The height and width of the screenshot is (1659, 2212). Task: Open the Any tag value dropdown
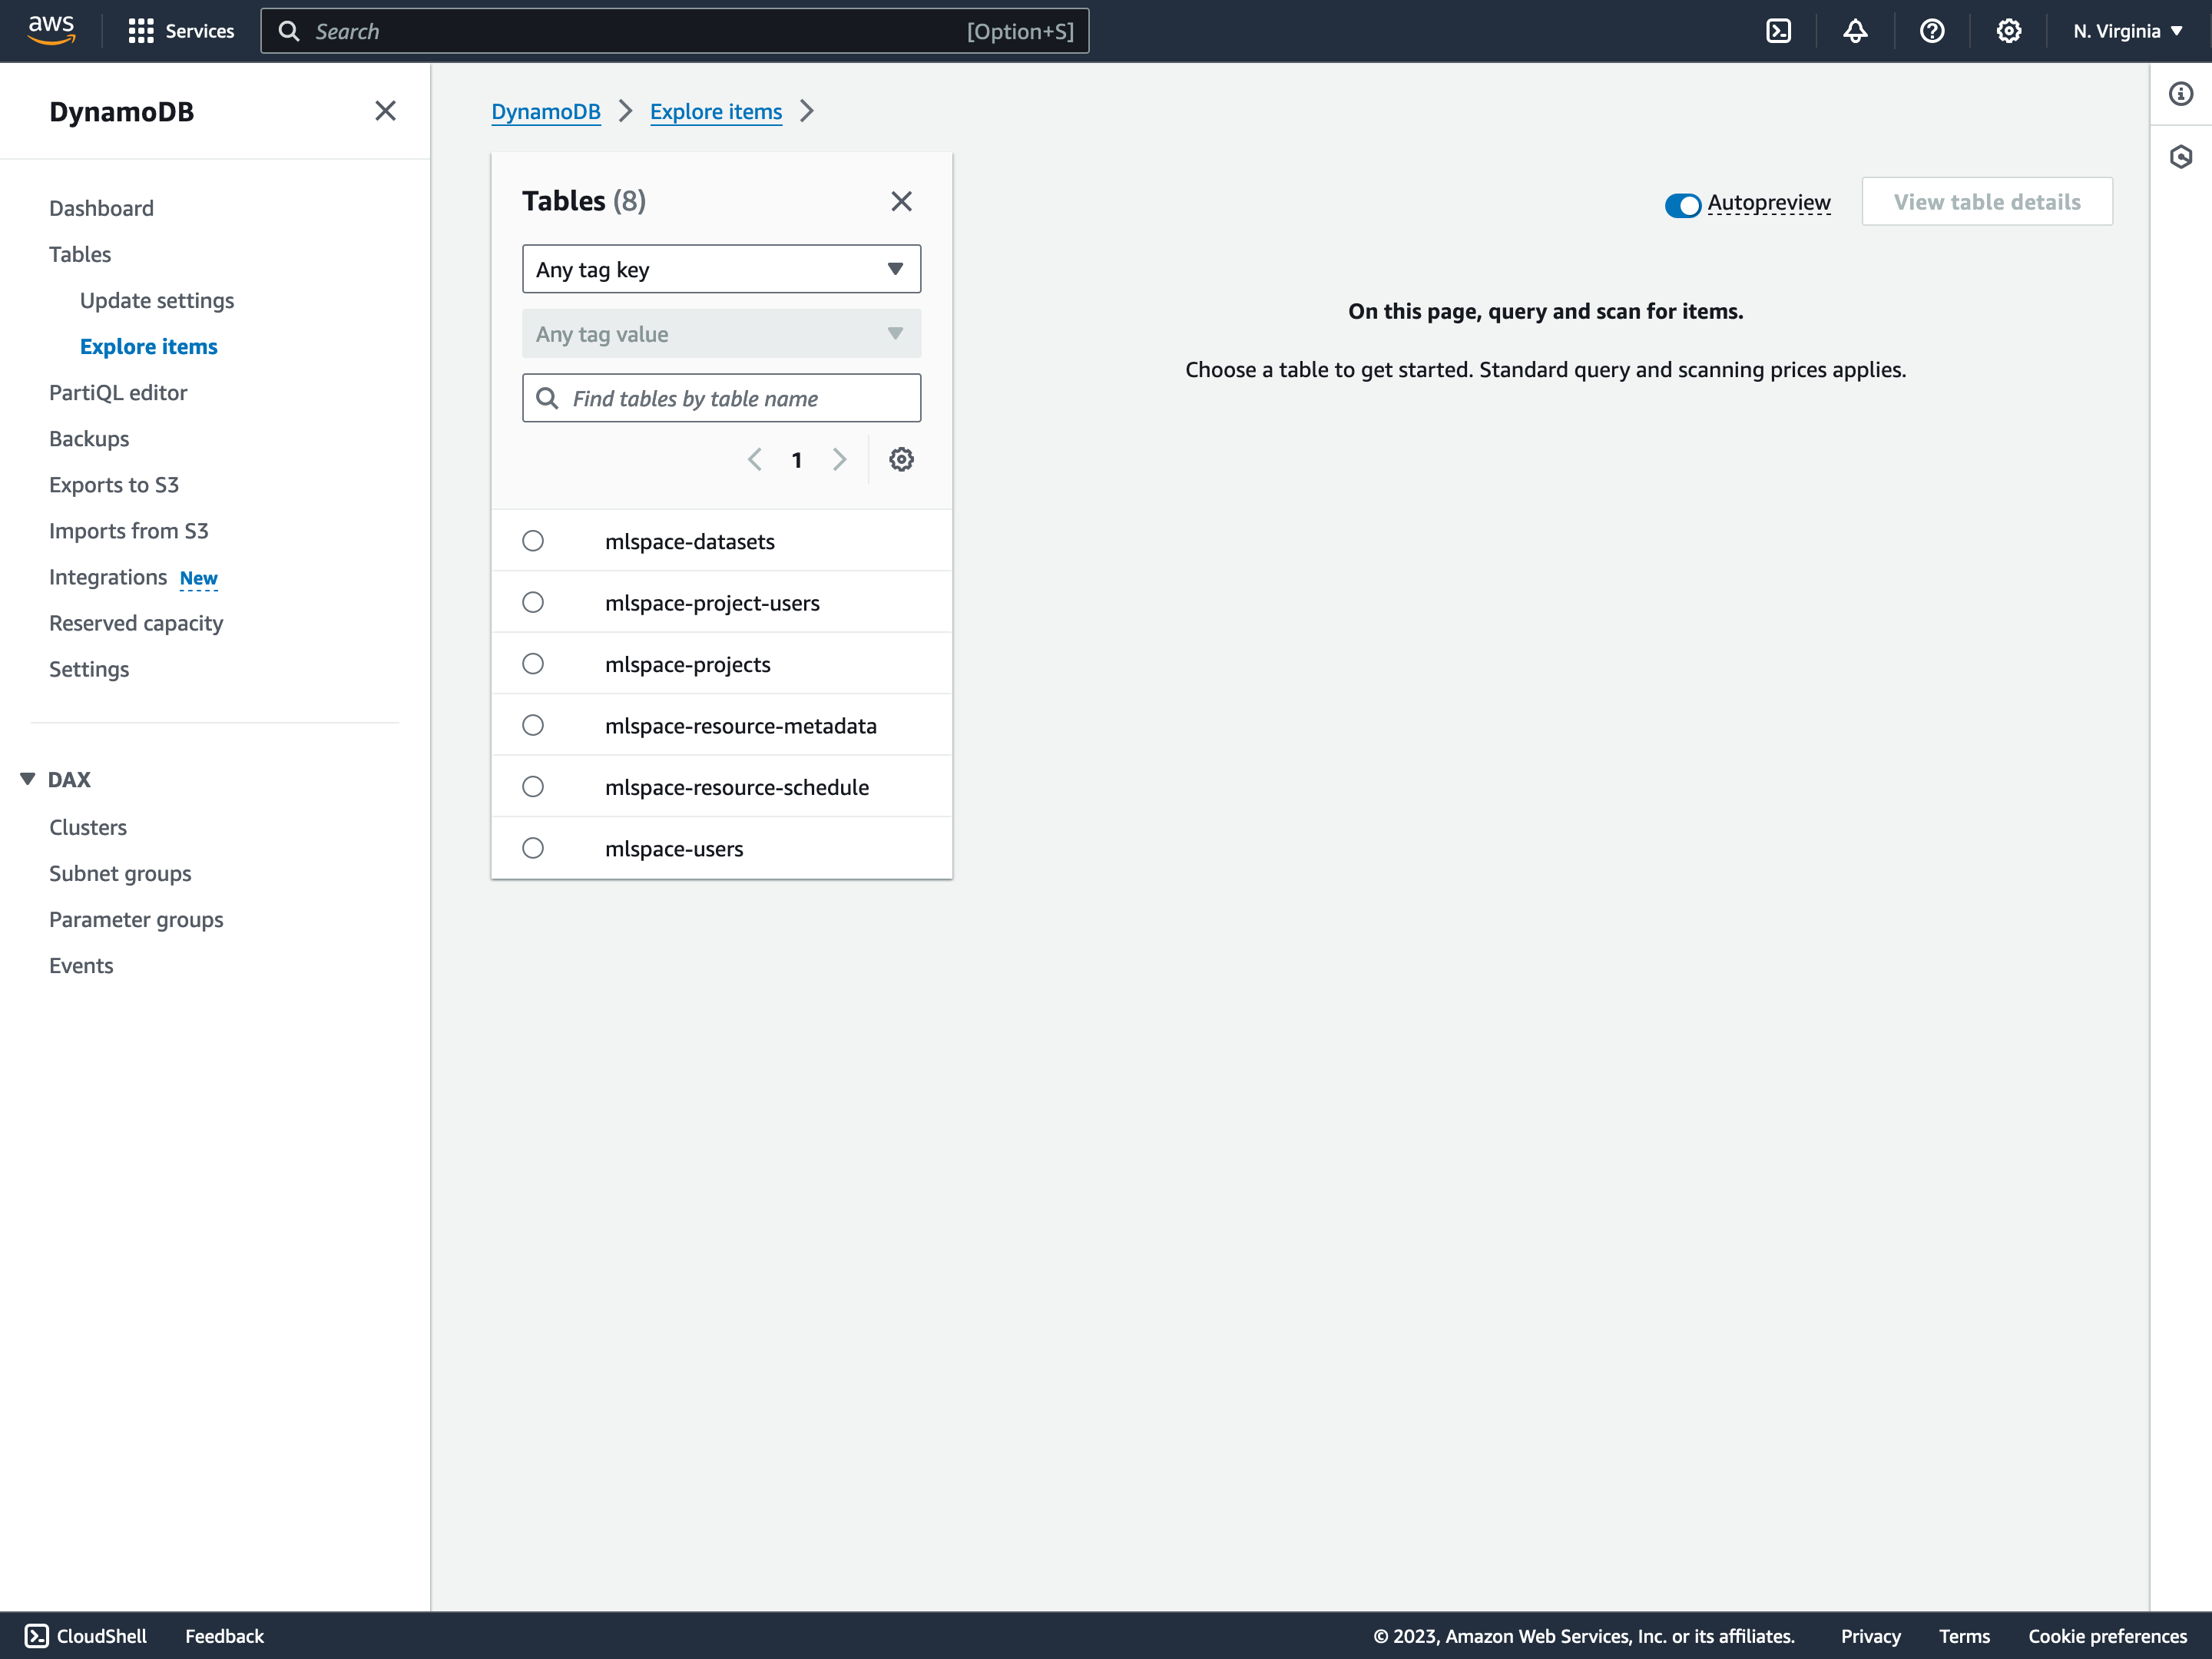[x=721, y=333]
